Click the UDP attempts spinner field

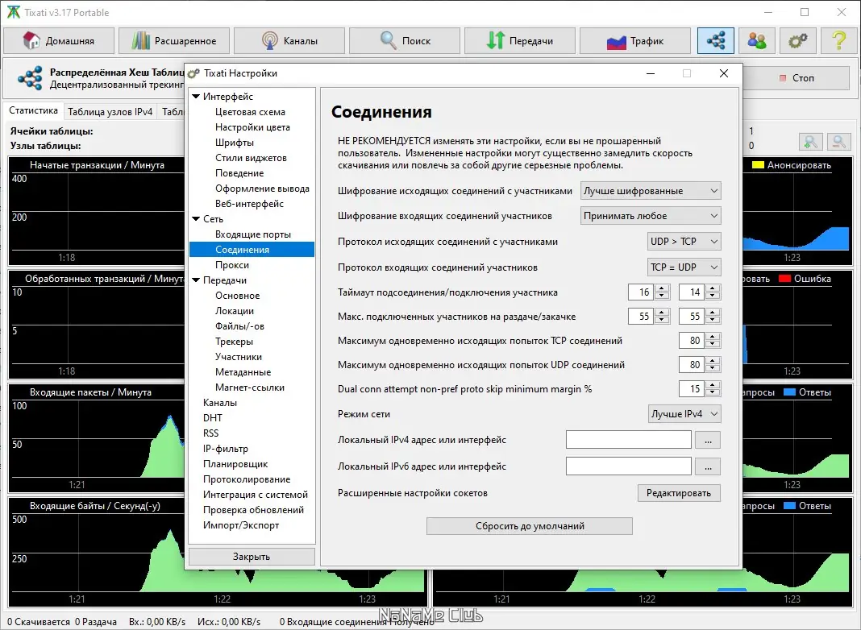click(x=692, y=365)
